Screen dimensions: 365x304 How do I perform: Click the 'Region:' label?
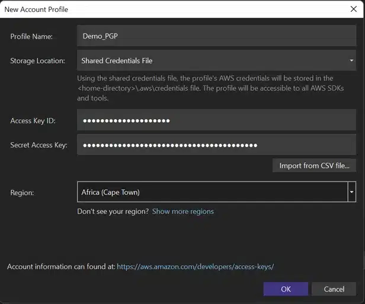pos(22,193)
